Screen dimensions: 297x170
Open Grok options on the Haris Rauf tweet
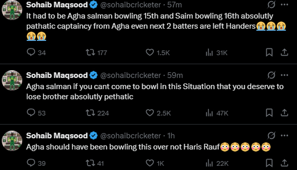270,136
